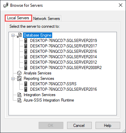This screenshot has height=133, width=126.
Task: Close the Browse for Servers window
Action: (x=121, y=5)
